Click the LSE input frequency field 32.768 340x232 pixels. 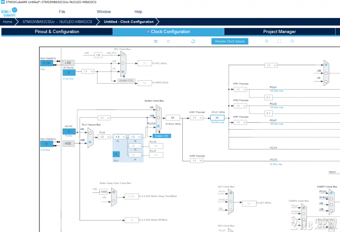[46, 63]
